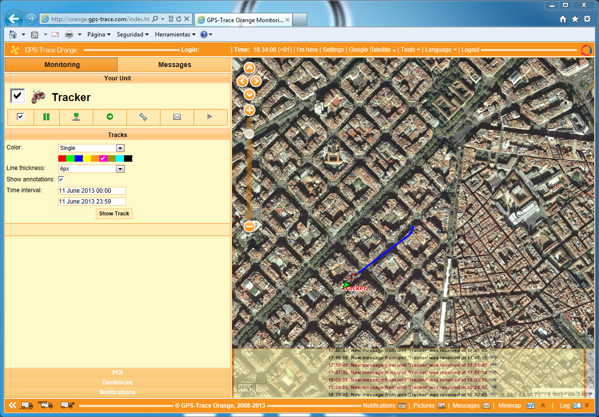
Task: Click the Tracker motorcycle icon in unit panel
Action: [38, 96]
